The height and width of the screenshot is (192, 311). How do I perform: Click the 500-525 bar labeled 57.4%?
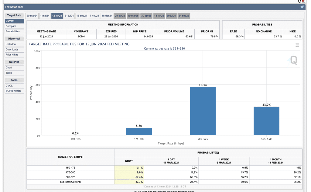(203, 111)
